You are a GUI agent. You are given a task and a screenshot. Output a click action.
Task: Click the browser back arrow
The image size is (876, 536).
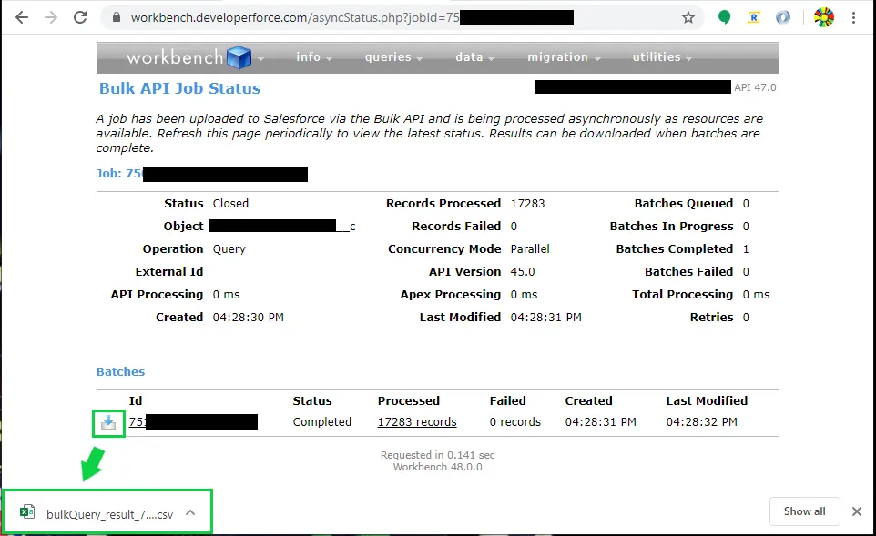coord(22,18)
